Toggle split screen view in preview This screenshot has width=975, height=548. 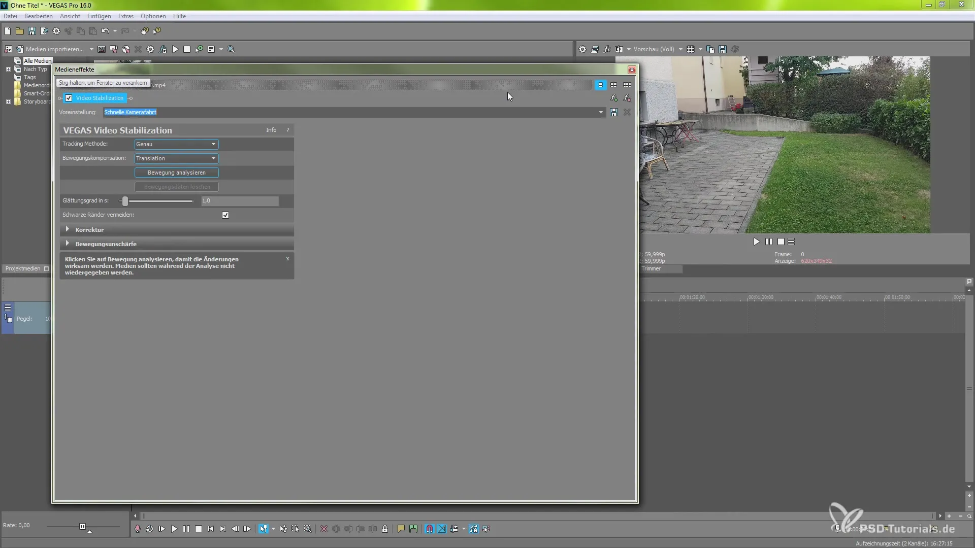coord(619,49)
